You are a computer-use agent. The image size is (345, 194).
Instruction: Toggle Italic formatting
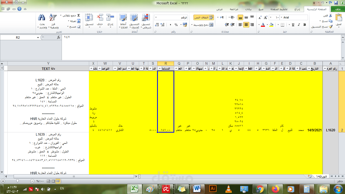[x=299, y=25]
